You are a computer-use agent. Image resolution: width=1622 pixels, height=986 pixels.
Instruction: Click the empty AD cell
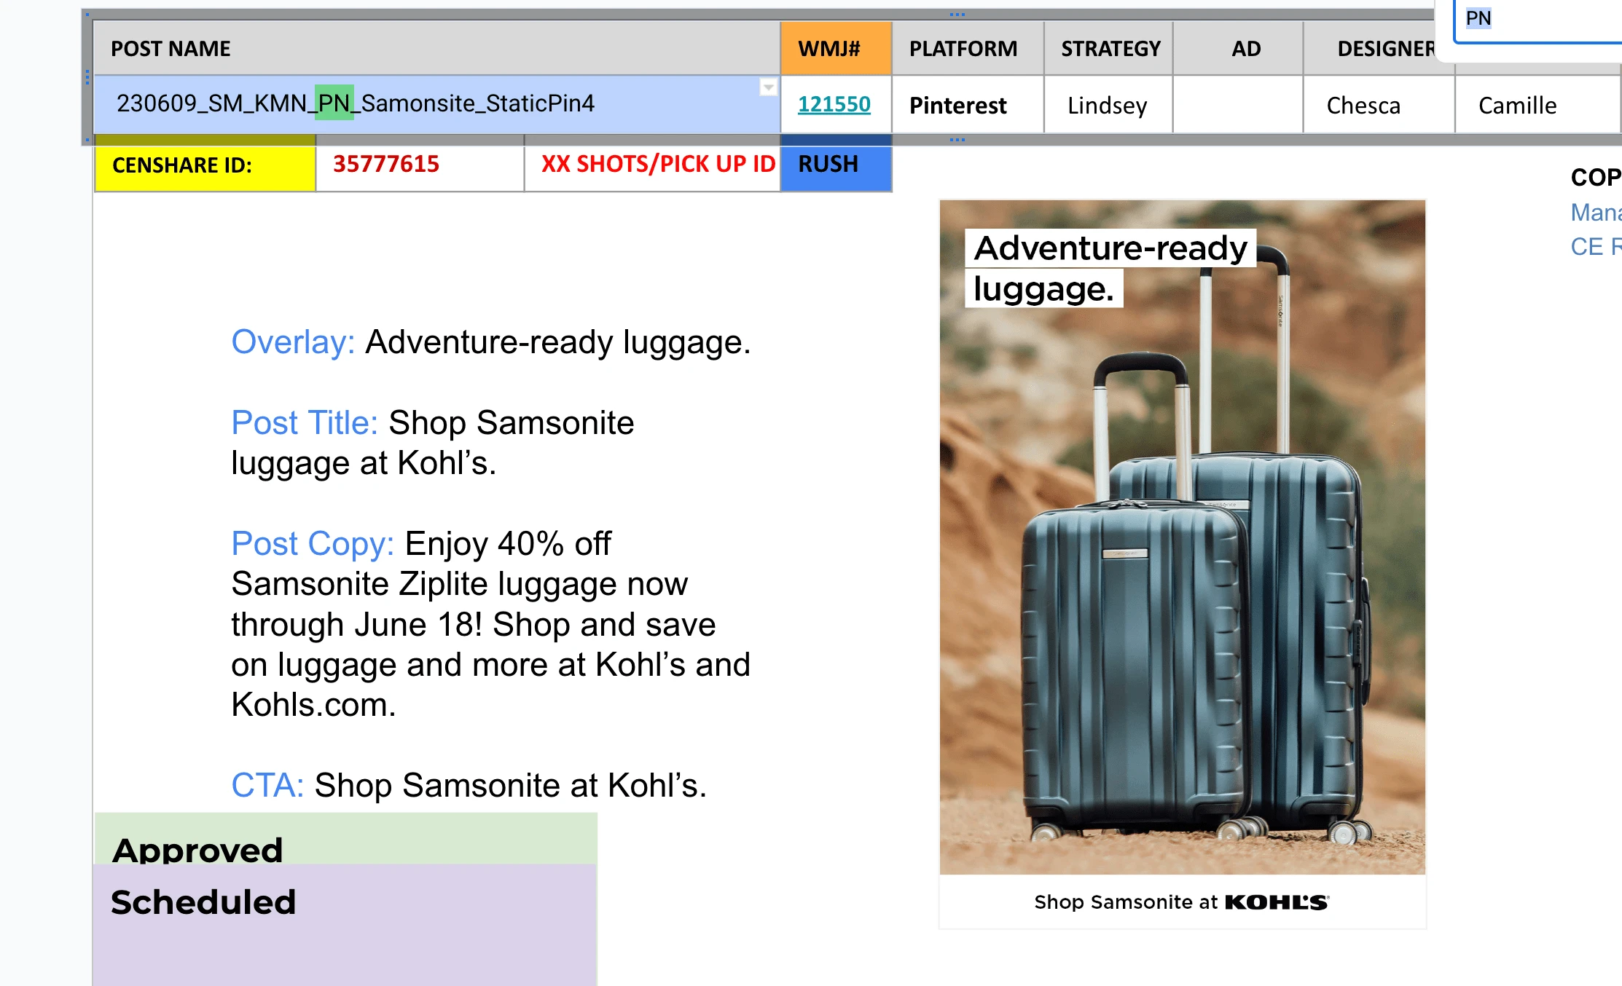1238,106
